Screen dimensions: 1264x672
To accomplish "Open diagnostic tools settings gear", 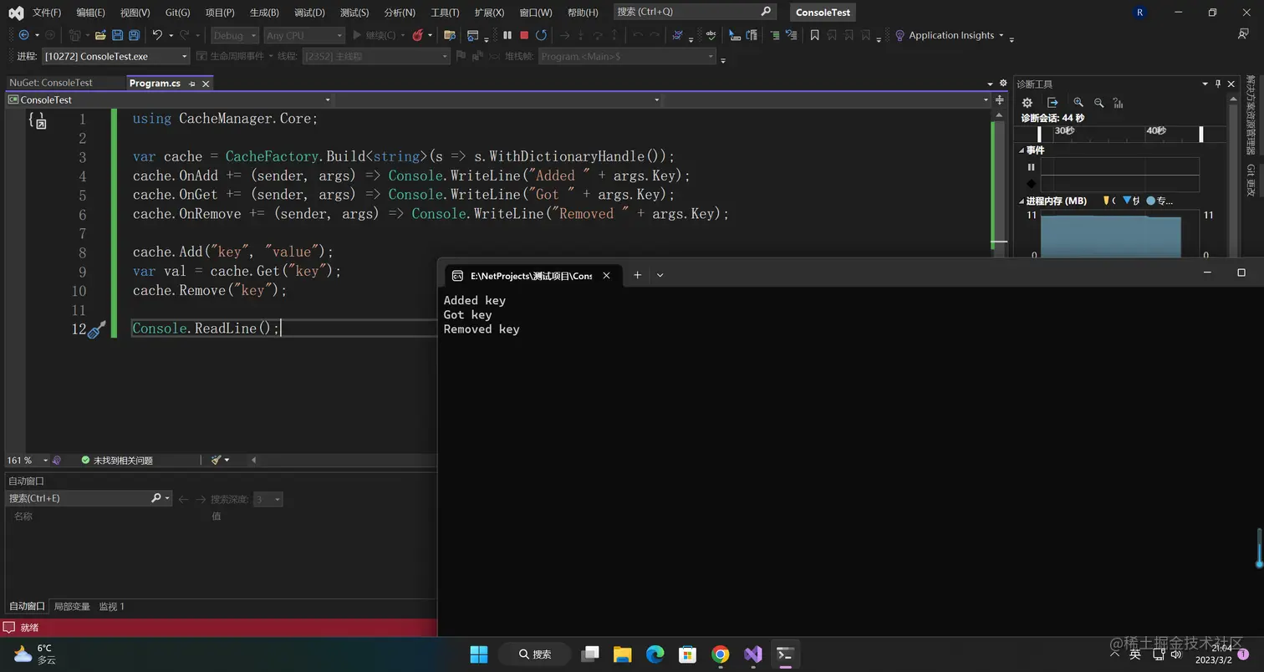I will coord(1027,103).
